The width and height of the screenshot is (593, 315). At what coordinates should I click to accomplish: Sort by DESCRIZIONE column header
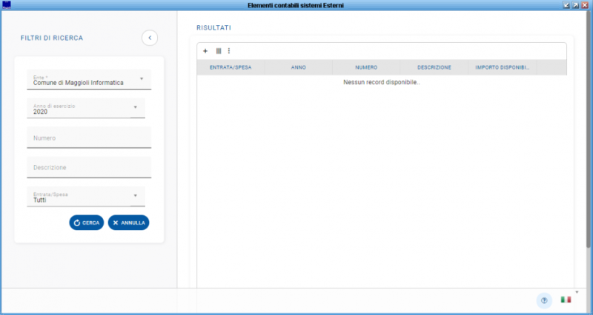pyautogui.click(x=434, y=67)
